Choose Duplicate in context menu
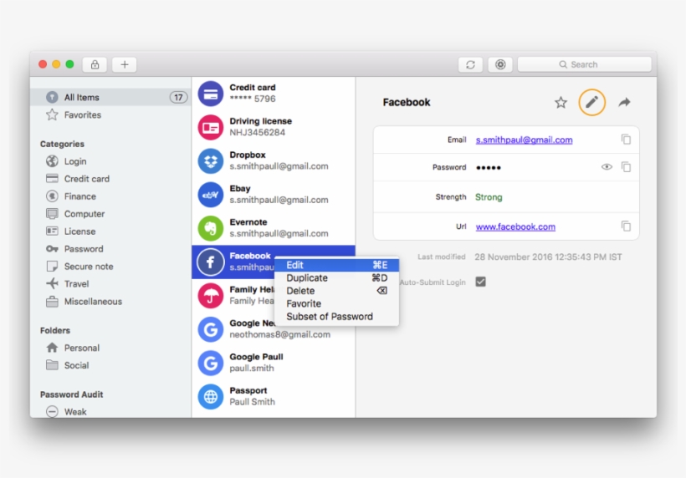The height and width of the screenshot is (478, 686). [x=336, y=278]
